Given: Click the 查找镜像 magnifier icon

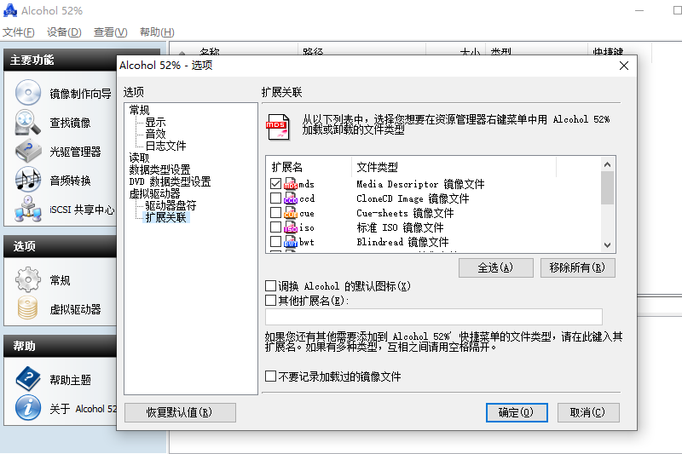Looking at the screenshot, I should click(28, 122).
